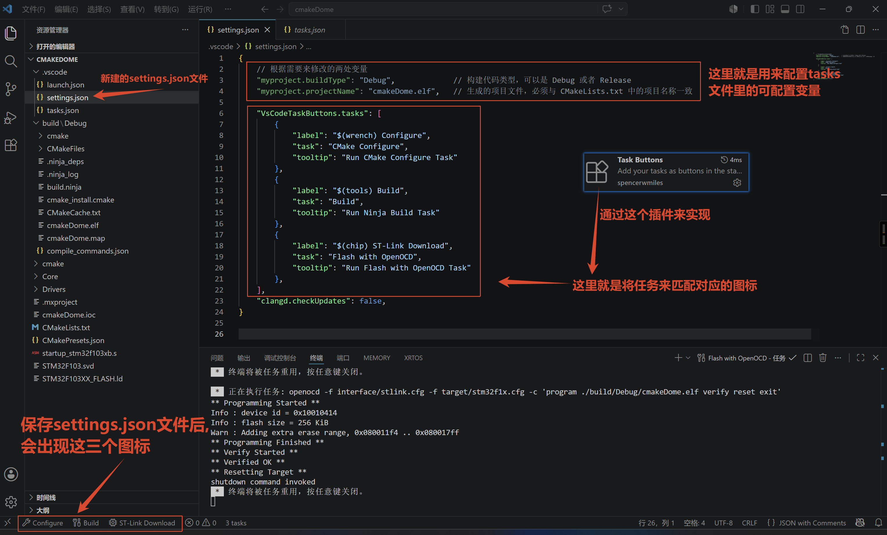Change indentation via 空格: 4
Image resolution: width=887 pixels, height=535 pixels.
(x=694, y=523)
